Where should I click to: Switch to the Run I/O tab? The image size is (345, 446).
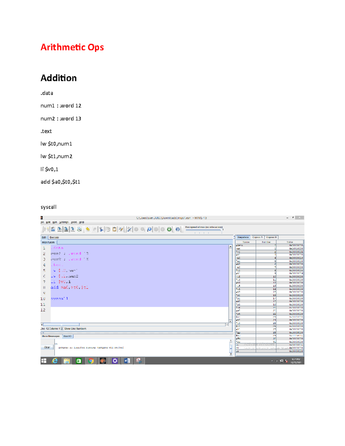[x=67, y=336]
